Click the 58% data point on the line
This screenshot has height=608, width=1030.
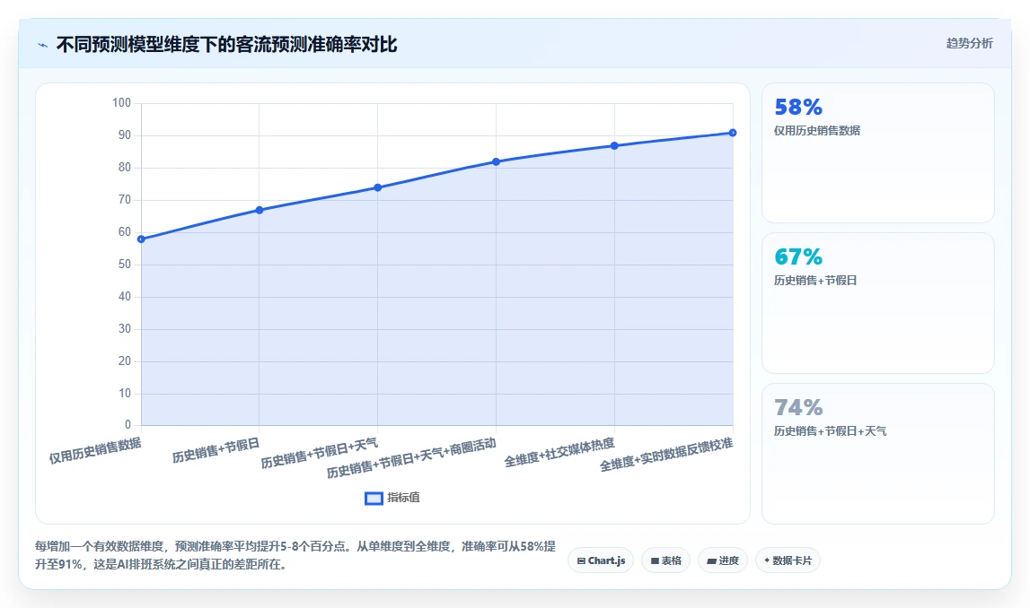(x=141, y=239)
